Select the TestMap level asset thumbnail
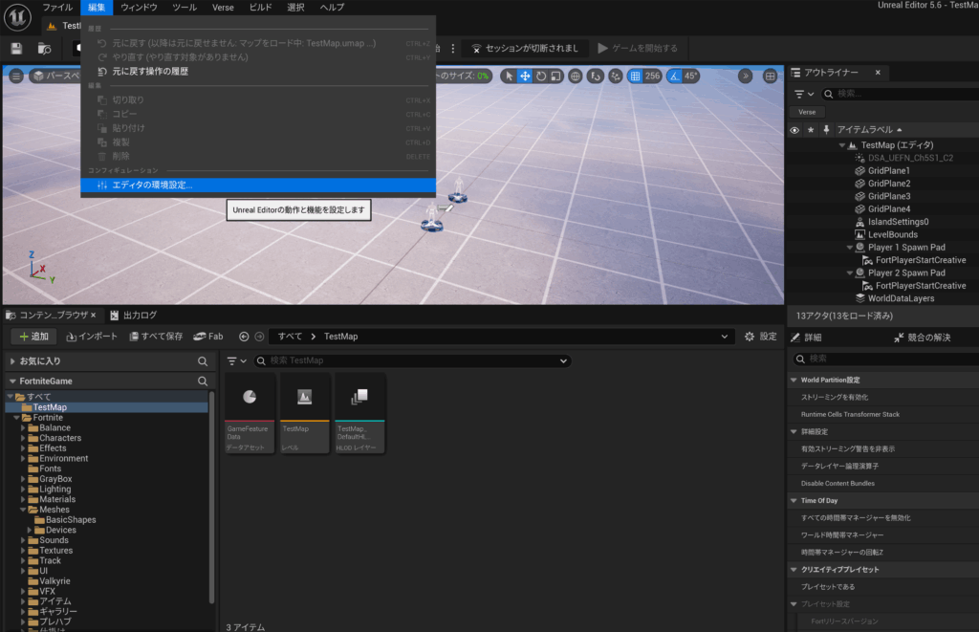The width and height of the screenshot is (979, 632). [x=304, y=413]
